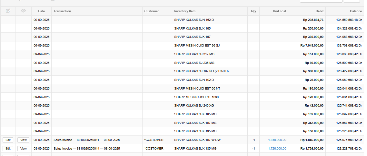367x156 pixels.
Task: Click debit amount Rp 80.000,00
Action: pos(314,63)
